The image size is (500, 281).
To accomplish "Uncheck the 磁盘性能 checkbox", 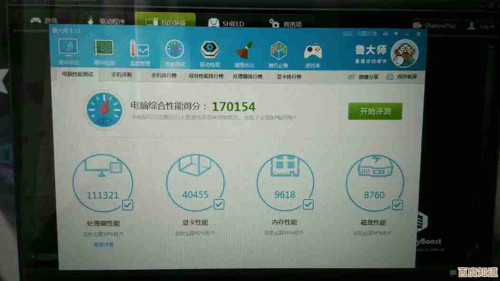I will (397, 205).
